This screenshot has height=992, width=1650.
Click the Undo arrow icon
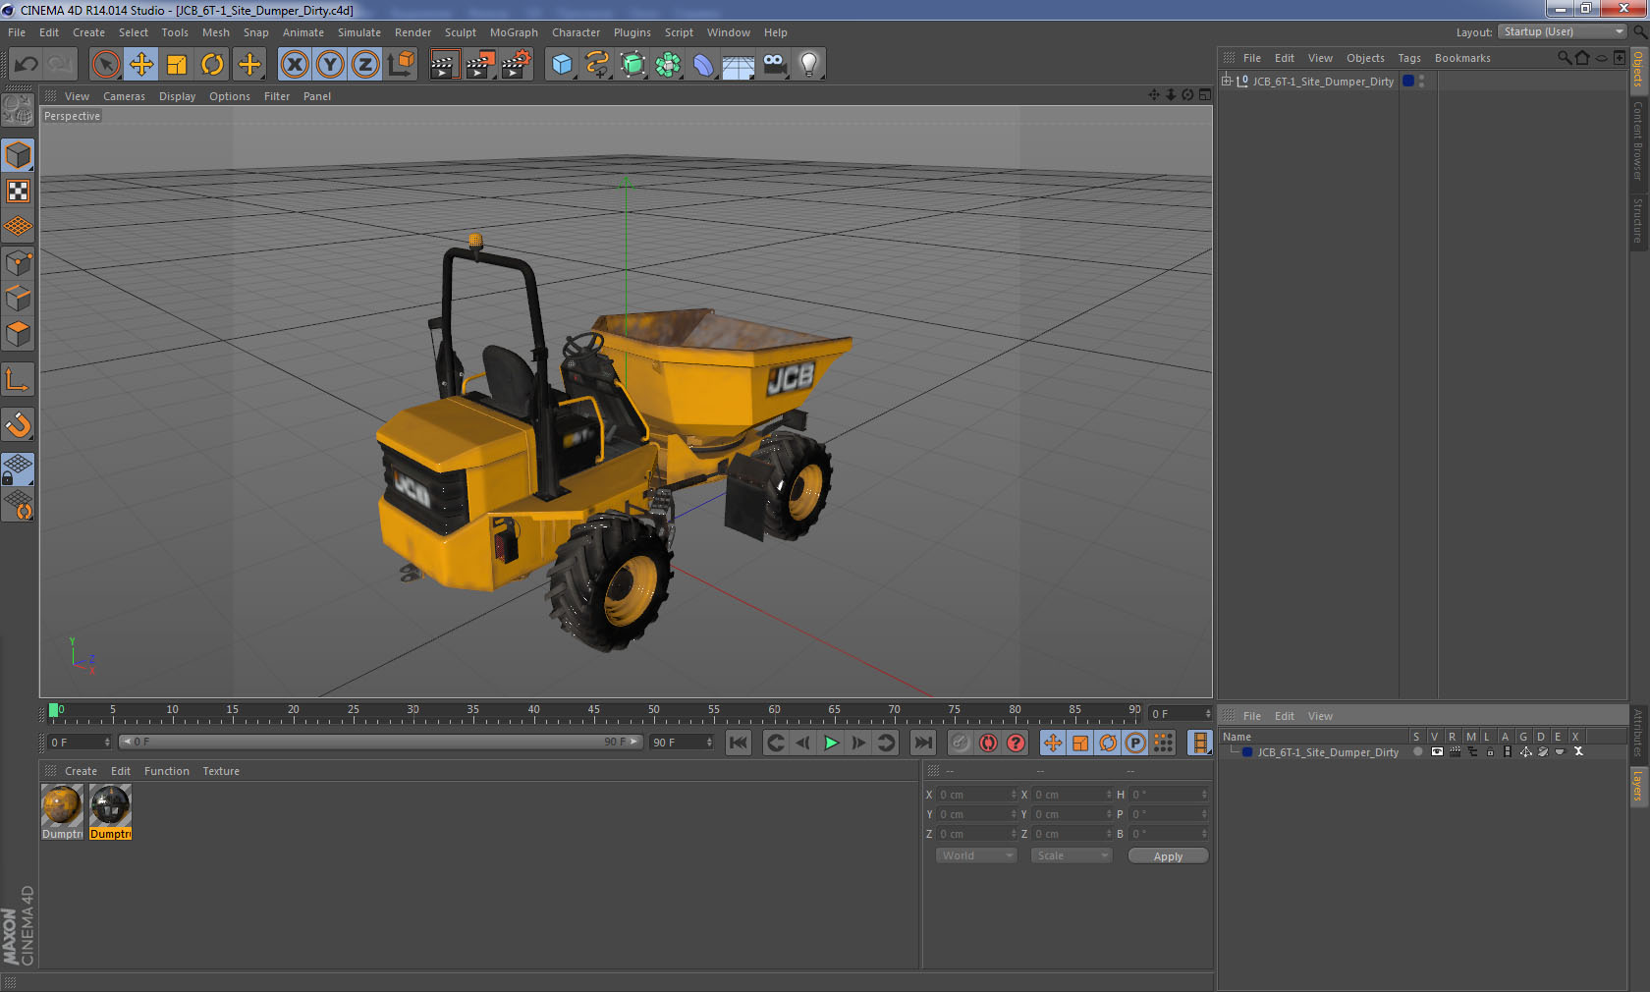coord(27,65)
